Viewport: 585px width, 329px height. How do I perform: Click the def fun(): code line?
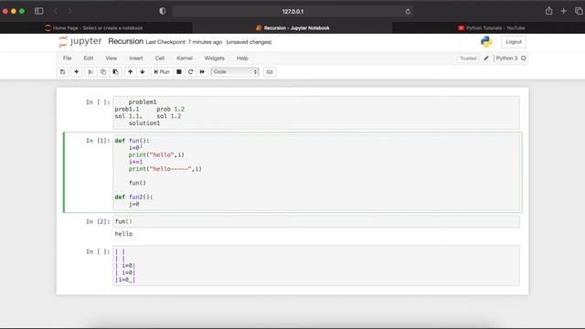132,141
